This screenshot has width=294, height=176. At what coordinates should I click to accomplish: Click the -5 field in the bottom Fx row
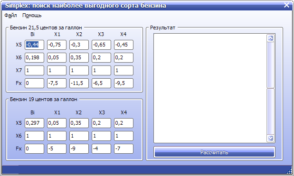coord(57,148)
